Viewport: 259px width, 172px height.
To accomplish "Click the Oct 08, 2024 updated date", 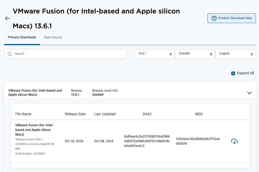I will coord(104,141).
